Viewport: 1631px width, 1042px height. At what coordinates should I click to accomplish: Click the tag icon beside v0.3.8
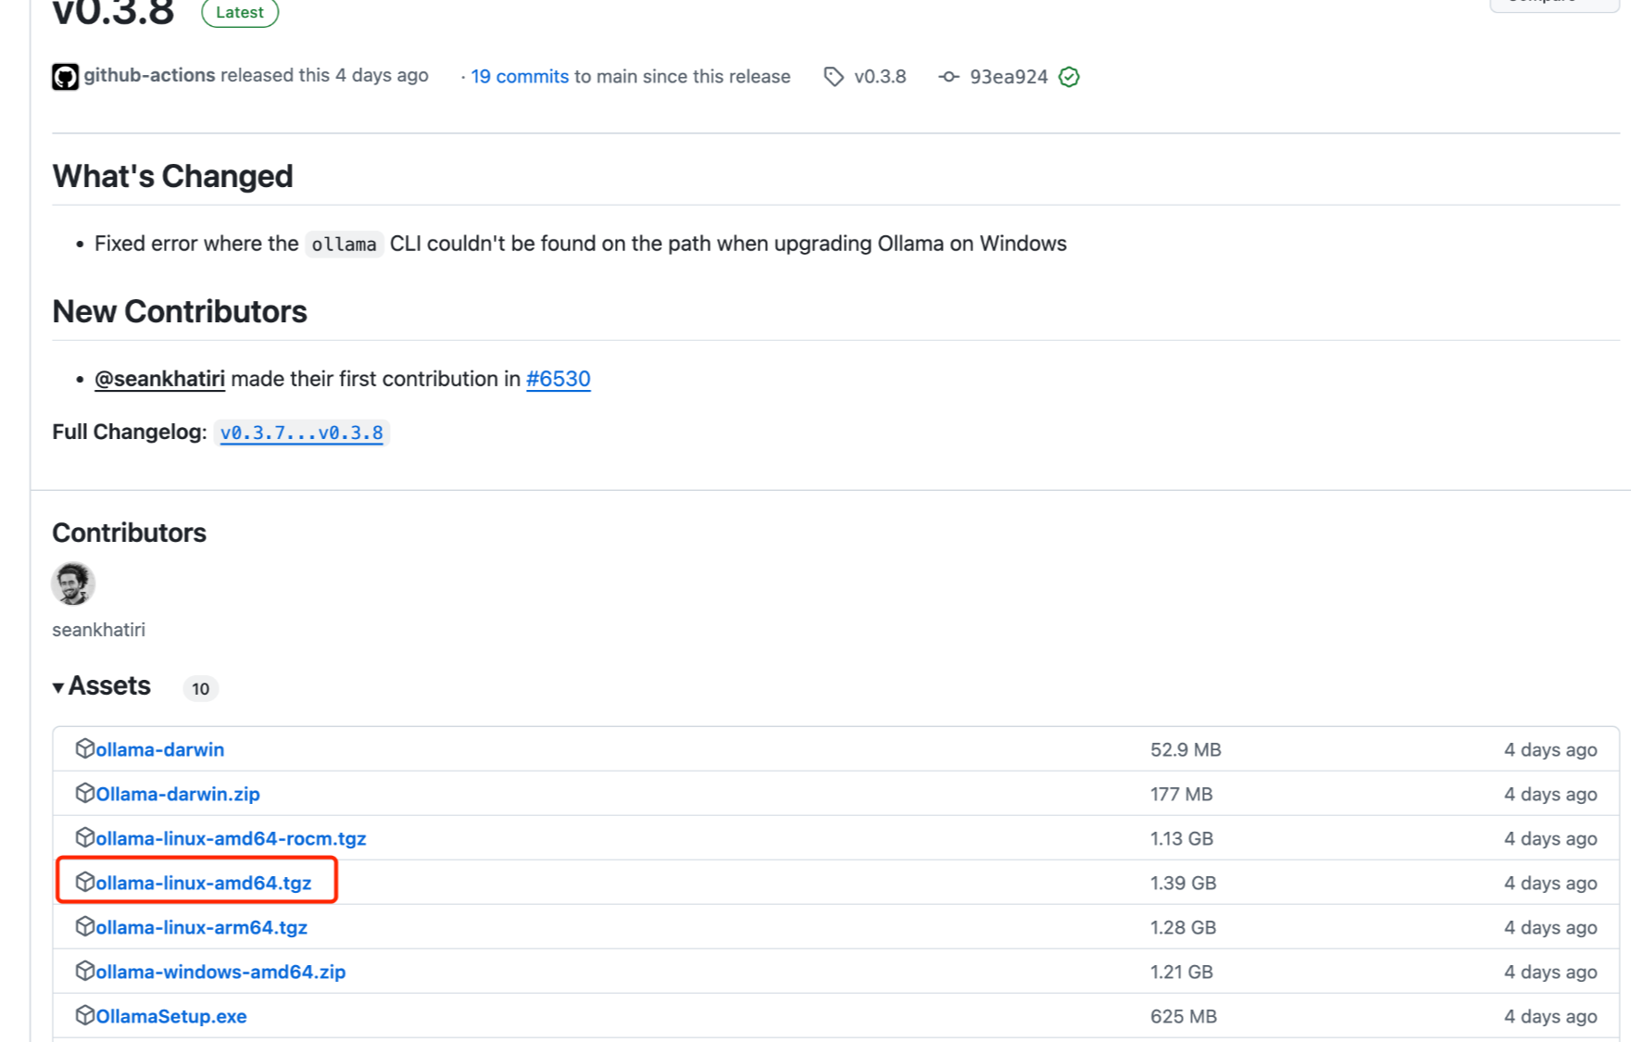(834, 77)
